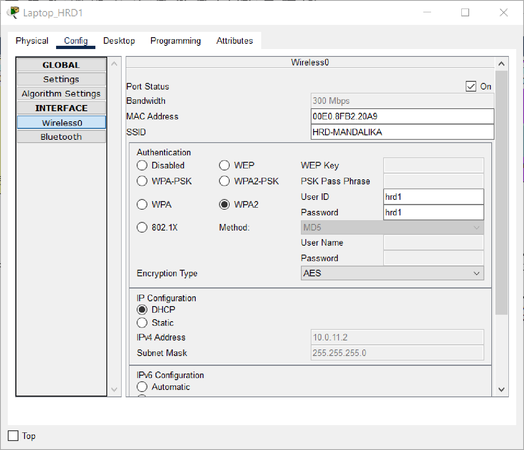524x450 pixels.
Task: Select the WEP authentication radio button
Action: [224, 165]
